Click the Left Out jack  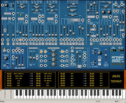[x=116, y=4]
